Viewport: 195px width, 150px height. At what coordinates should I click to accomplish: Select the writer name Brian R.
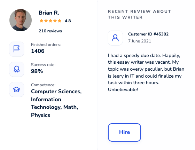coord(49,13)
